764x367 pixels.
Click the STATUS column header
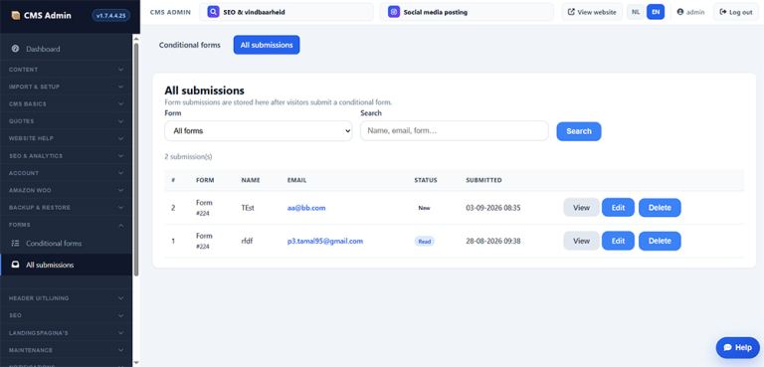coord(426,180)
